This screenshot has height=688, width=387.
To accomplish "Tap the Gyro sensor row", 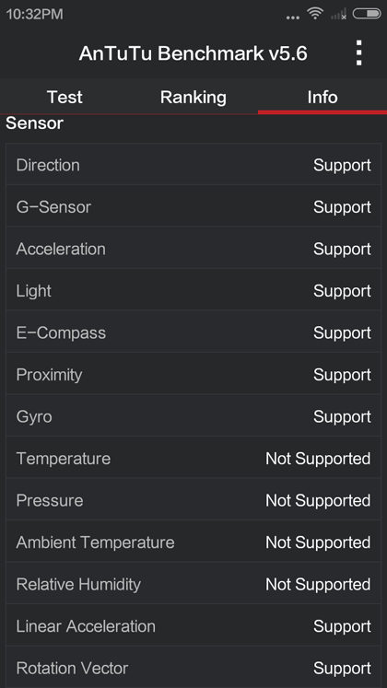I will click(x=193, y=416).
